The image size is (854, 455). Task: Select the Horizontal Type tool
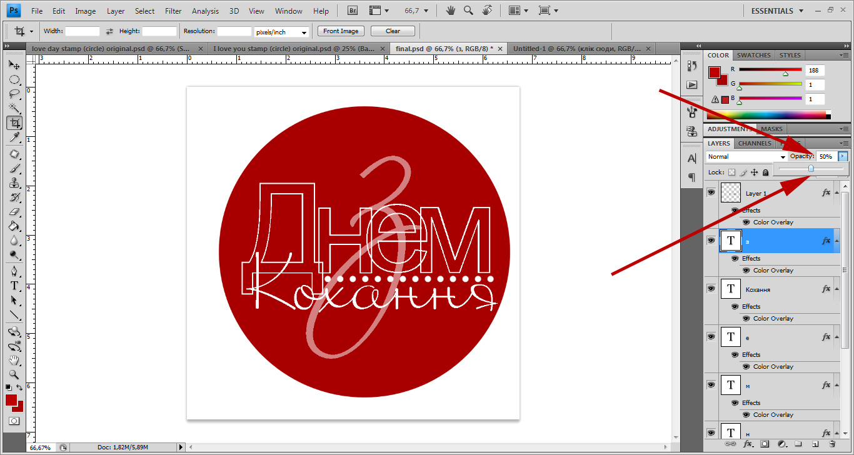[x=14, y=286]
